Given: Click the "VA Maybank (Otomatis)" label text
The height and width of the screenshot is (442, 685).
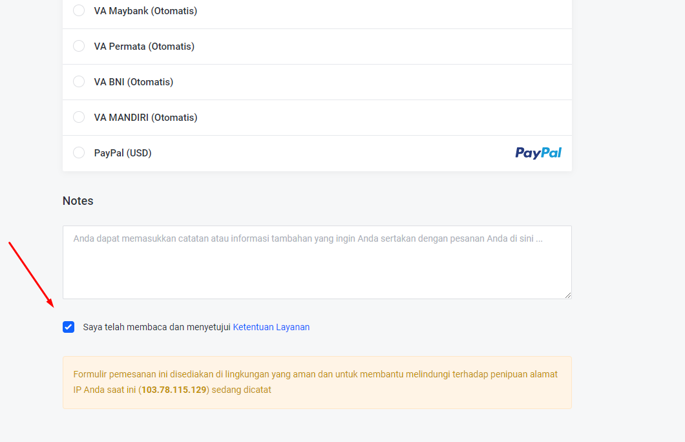Looking at the screenshot, I should pyautogui.click(x=145, y=11).
